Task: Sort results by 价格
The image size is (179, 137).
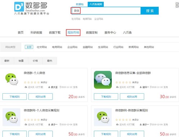Action: tap(35, 61)
